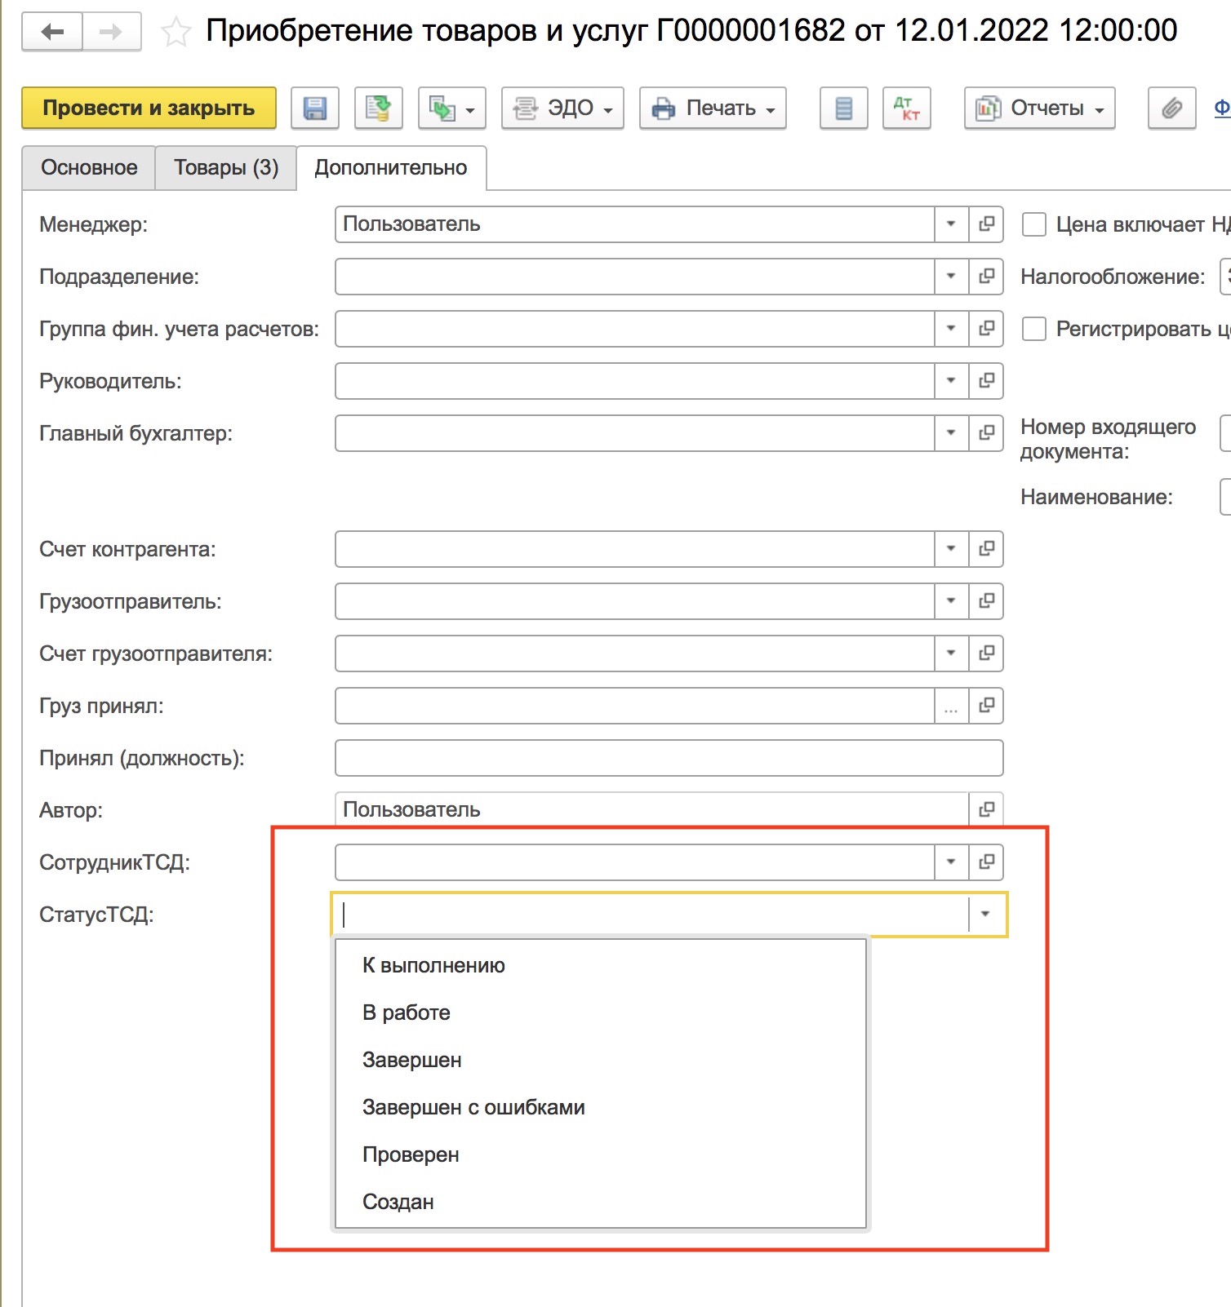This screenshot has width=1231, height=1307.
Task: Select В работе from status list
Action: coord(601,1013)
